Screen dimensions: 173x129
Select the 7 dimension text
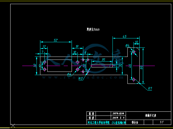coord(42,52)
